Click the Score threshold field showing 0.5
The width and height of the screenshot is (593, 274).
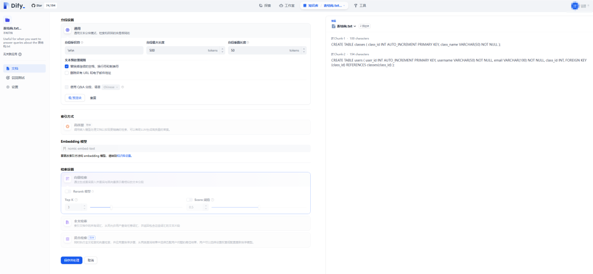(195, 207)
